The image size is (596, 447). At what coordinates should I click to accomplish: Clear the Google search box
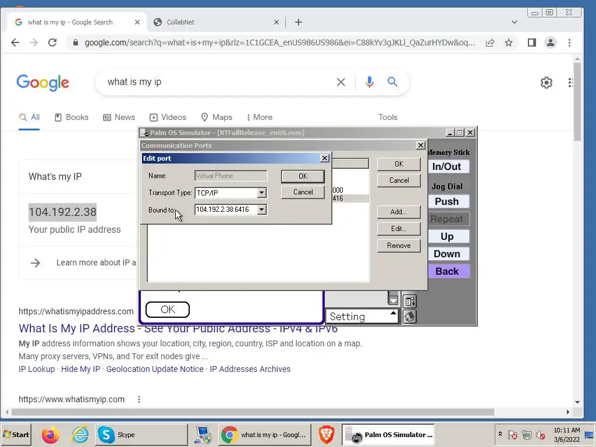point(341,82)
